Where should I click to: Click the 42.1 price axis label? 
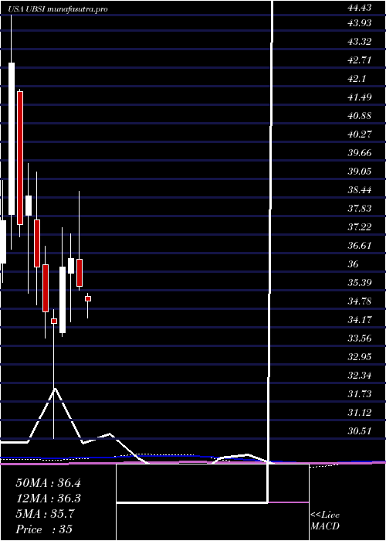[x=357, y=79]
